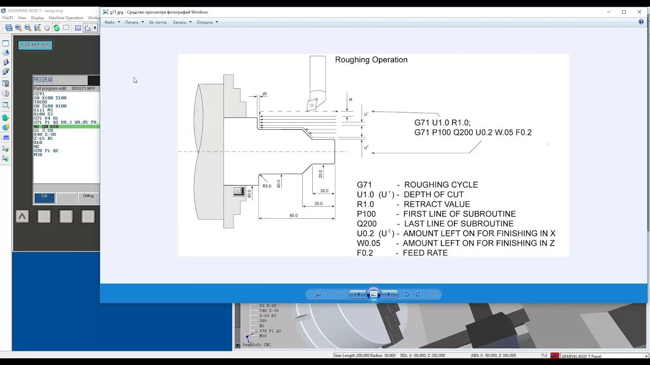Screen dimensions: 650x365
Task: Click Эл. почта in photo viewer toolbar
Action: click(157, 22)
